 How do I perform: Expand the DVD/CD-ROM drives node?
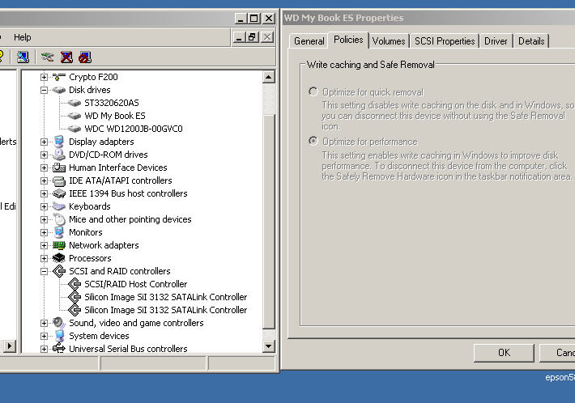coord(44,155)
